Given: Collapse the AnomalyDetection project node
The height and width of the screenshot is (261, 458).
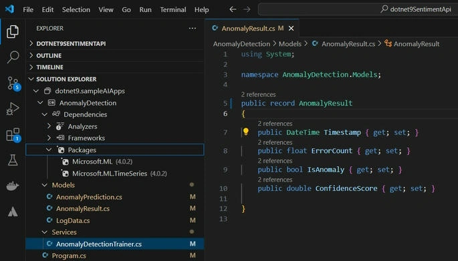Looking at the screenshot, I should [40, 103].
